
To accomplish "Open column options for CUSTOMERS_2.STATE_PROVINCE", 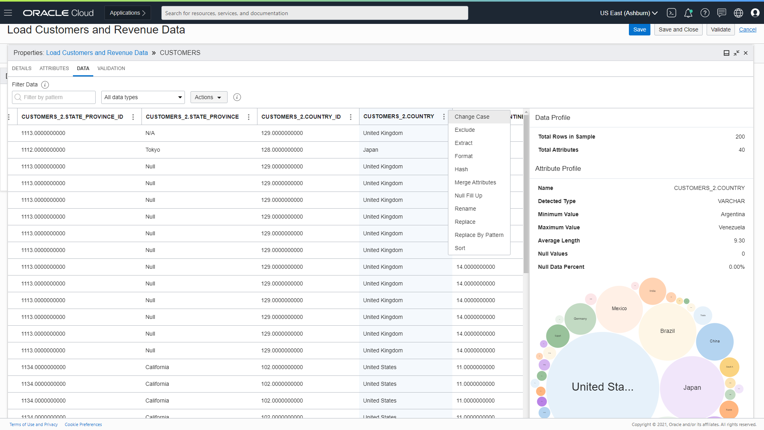I will pos(248,117).
